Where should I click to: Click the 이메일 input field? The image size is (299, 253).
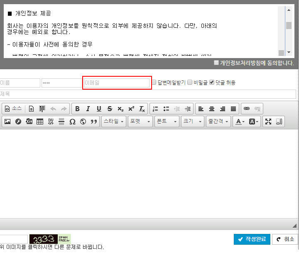click(116, 83)
